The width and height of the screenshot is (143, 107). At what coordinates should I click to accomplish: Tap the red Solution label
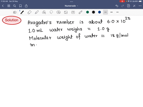pyautogui.click(x=12, y=20)
